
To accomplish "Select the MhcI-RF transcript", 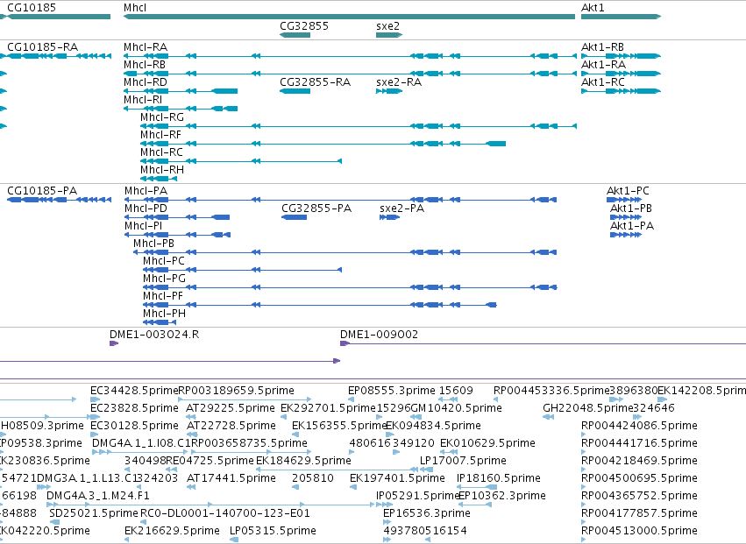I will (323, 144).
